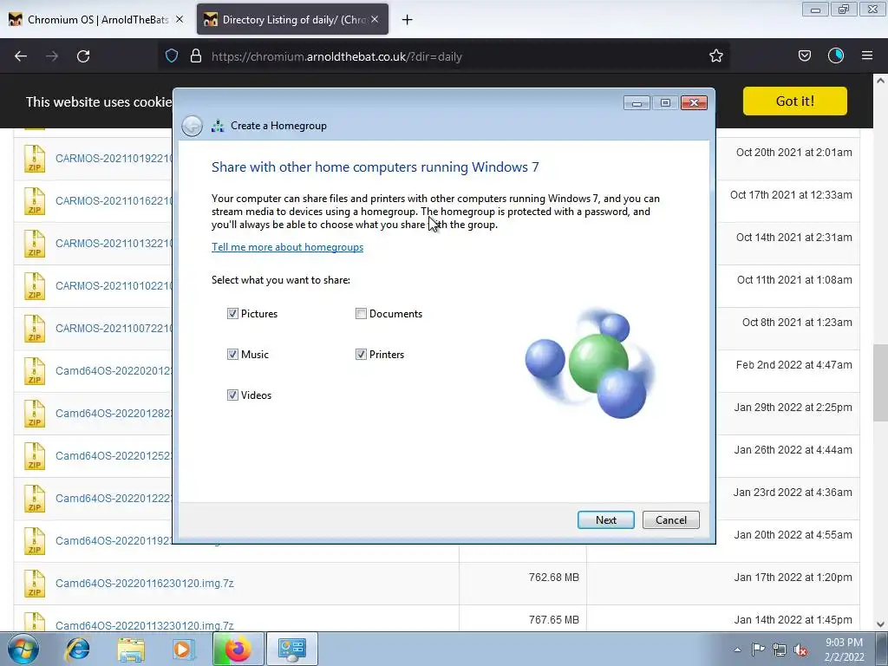Viewport: 888px width, 666px height.
Task: Go back in Firefox browser
Action: [21, 56]
